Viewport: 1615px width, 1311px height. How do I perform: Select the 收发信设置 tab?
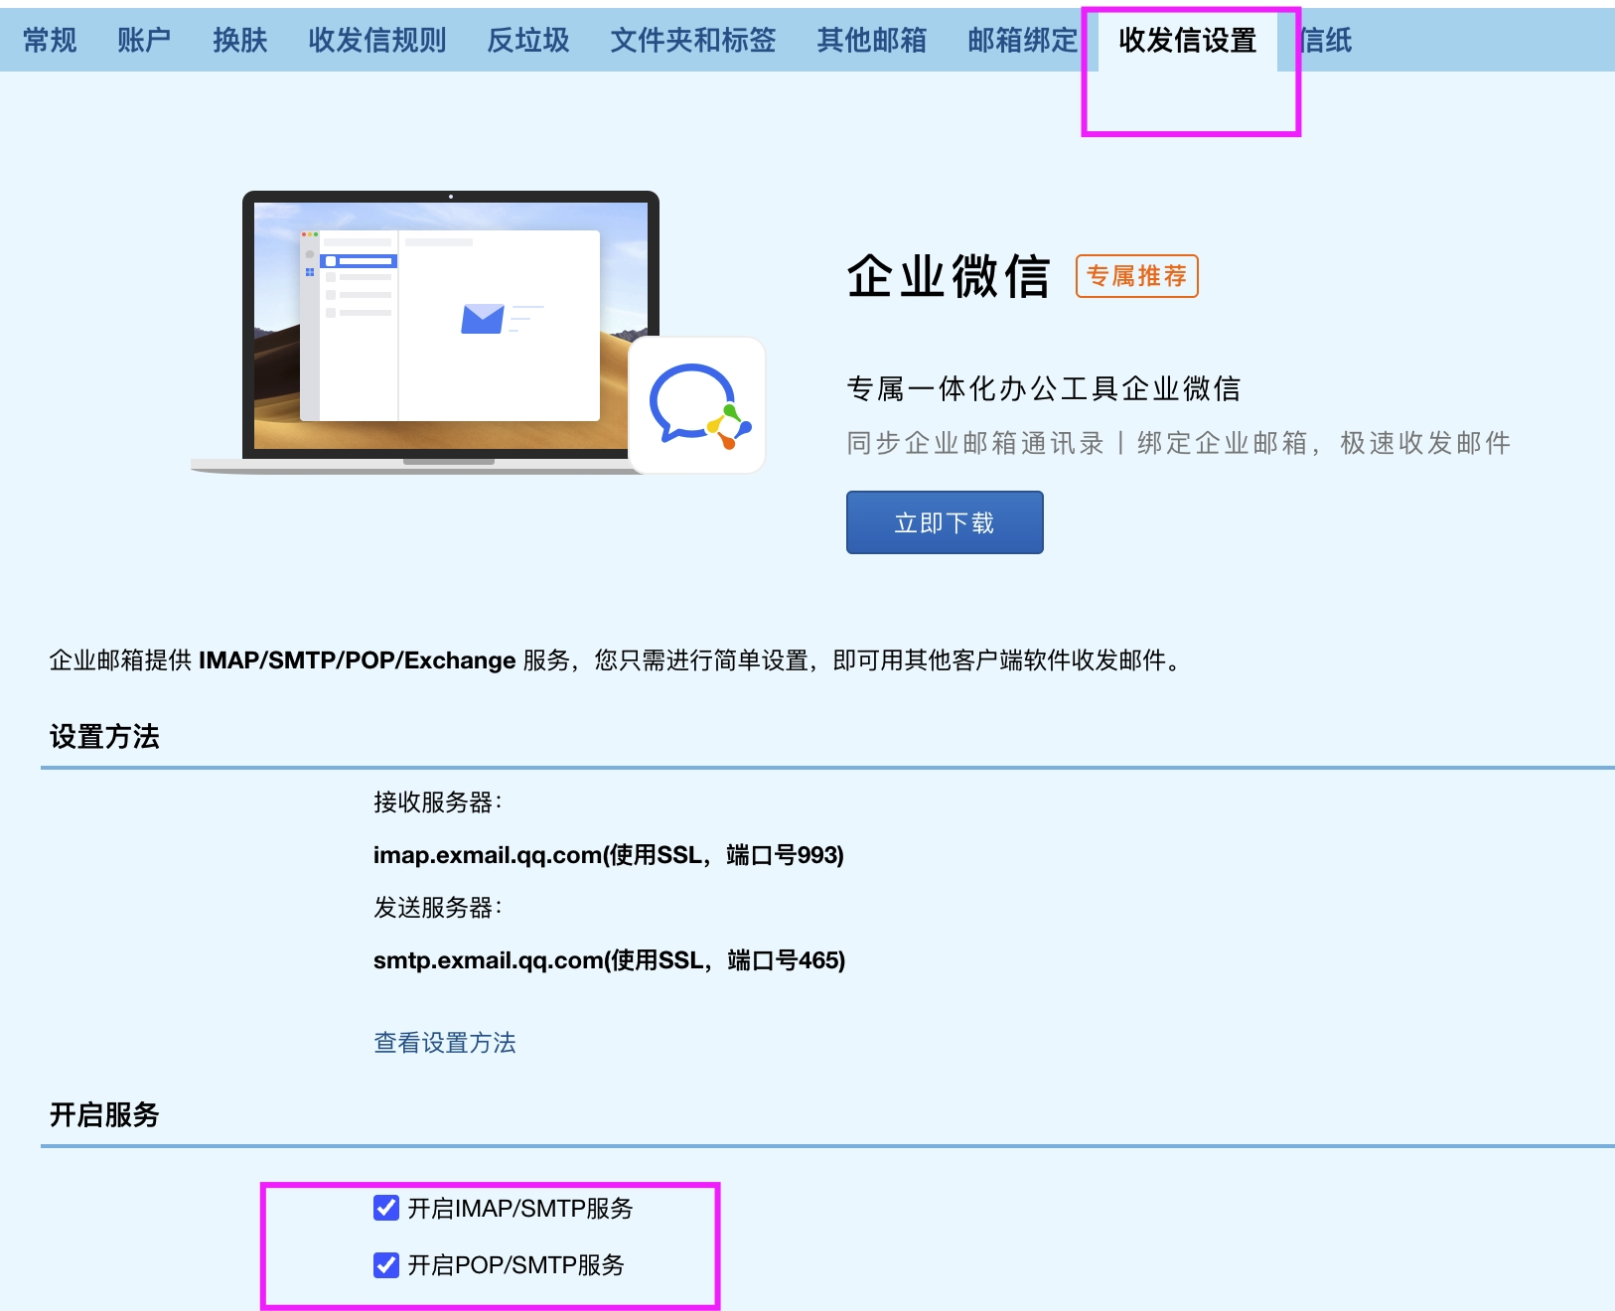coord(1188,40)
